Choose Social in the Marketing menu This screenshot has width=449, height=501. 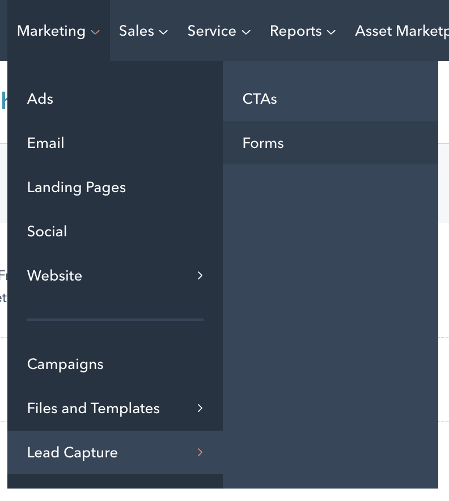115,231
